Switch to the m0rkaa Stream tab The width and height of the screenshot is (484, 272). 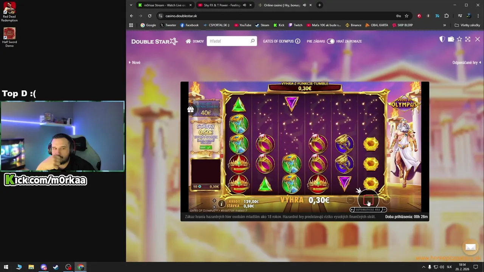pyautogui.click(x=165, y=5)
